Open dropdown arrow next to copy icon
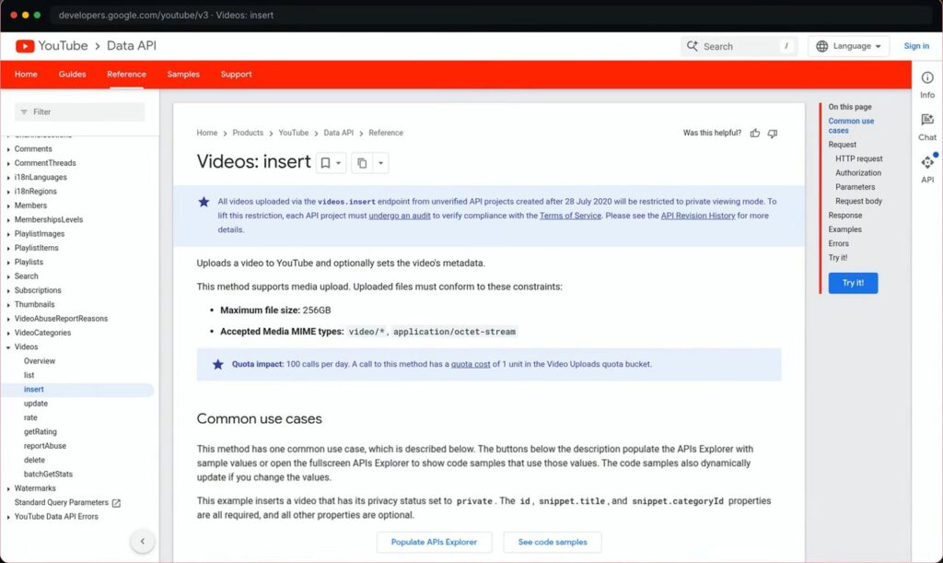The width and height of the screenshot is (943, 563). pyautogui.click(x=380, y=163)
